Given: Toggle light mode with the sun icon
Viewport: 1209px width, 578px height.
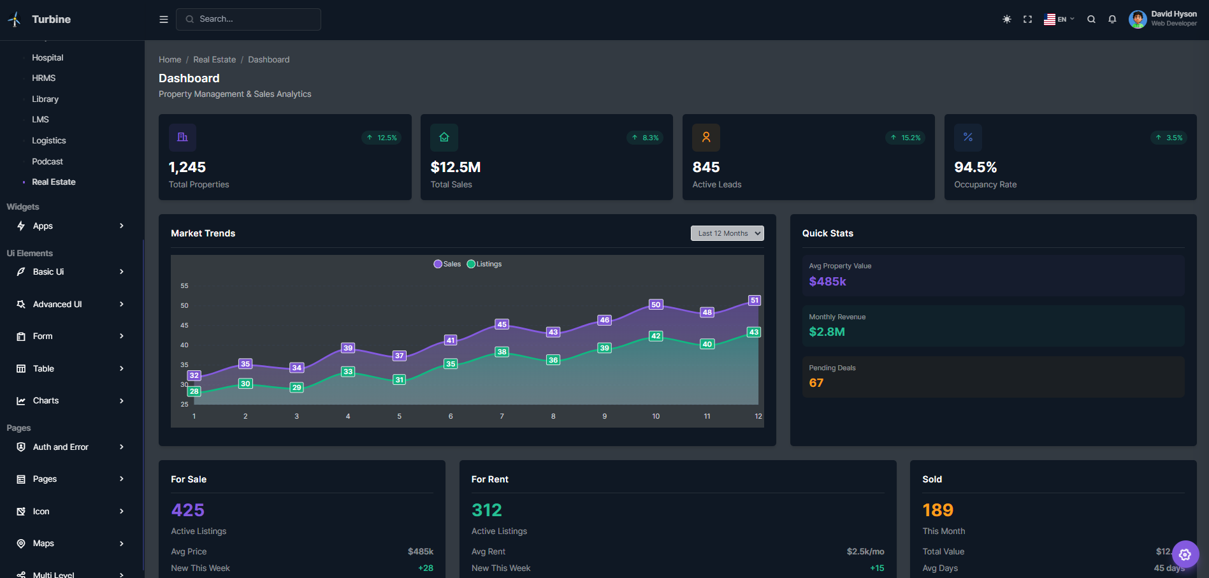Looking at the screenshot, I should [1006, 19].
